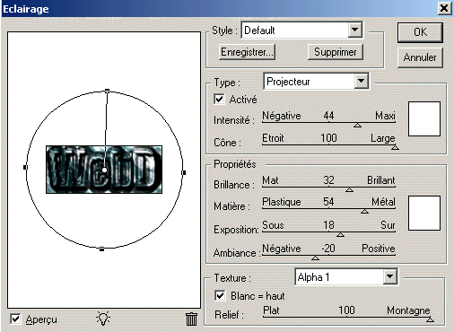Click the Web image thumbnail in preview
Screen dimensions: 454x332
[104, 170]
